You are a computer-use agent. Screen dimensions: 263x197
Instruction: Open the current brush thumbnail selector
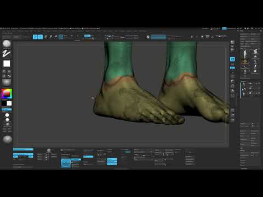(x=7, y=44)
